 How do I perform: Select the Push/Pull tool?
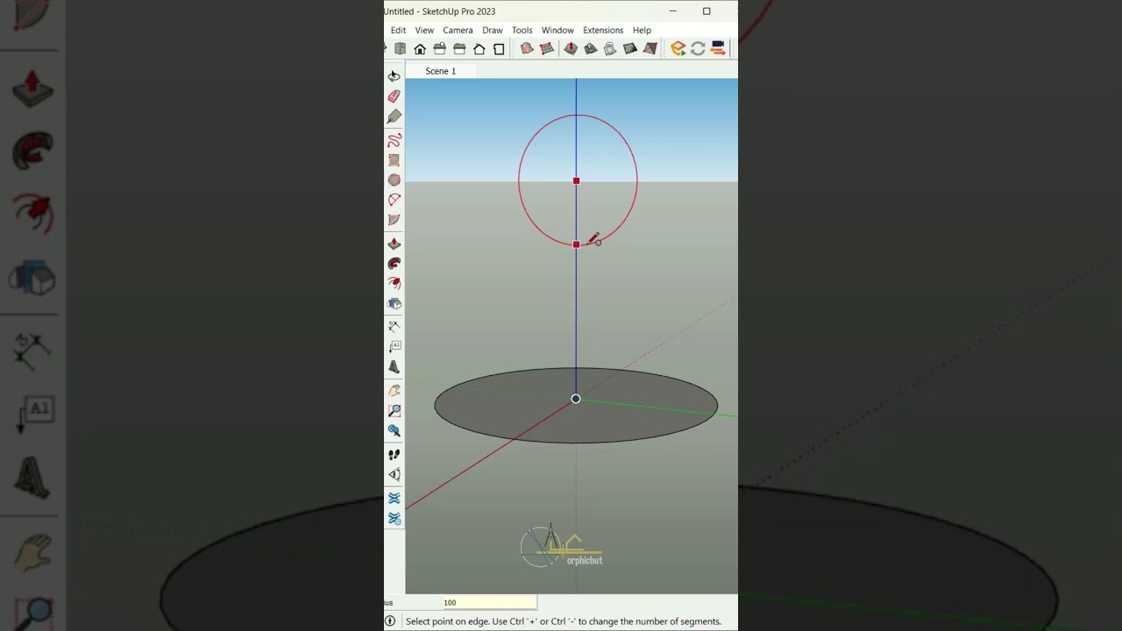[394, 244]
